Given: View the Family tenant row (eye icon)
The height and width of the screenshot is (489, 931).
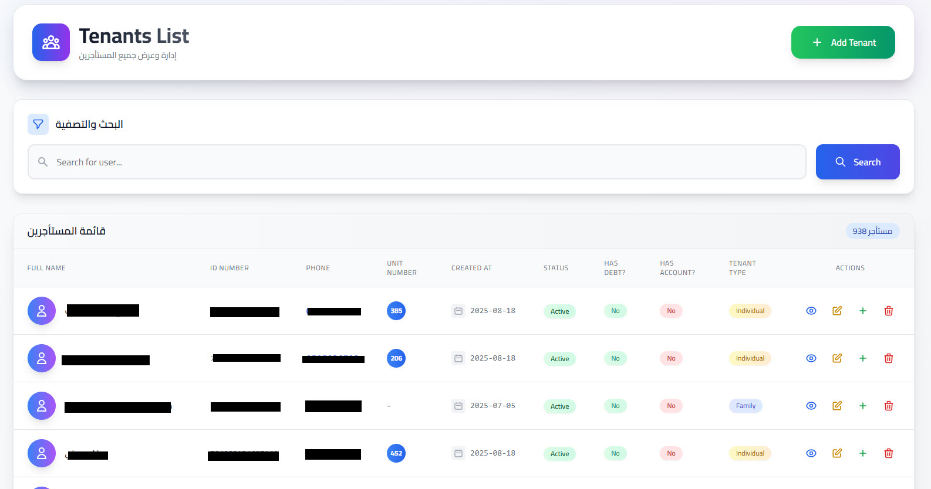Looking at the screenshot, I should 811,406.
